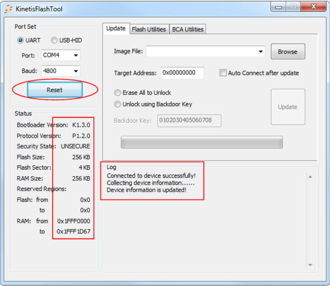Click the Reset button
The width and height of the screenshot is (330, 286).
coord(55,90)
